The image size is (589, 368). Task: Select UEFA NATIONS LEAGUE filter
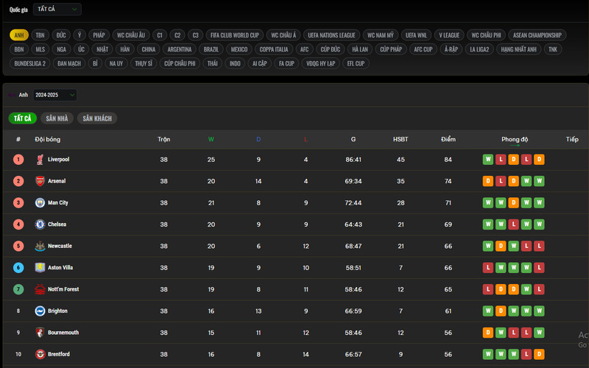tap(332, 35)
